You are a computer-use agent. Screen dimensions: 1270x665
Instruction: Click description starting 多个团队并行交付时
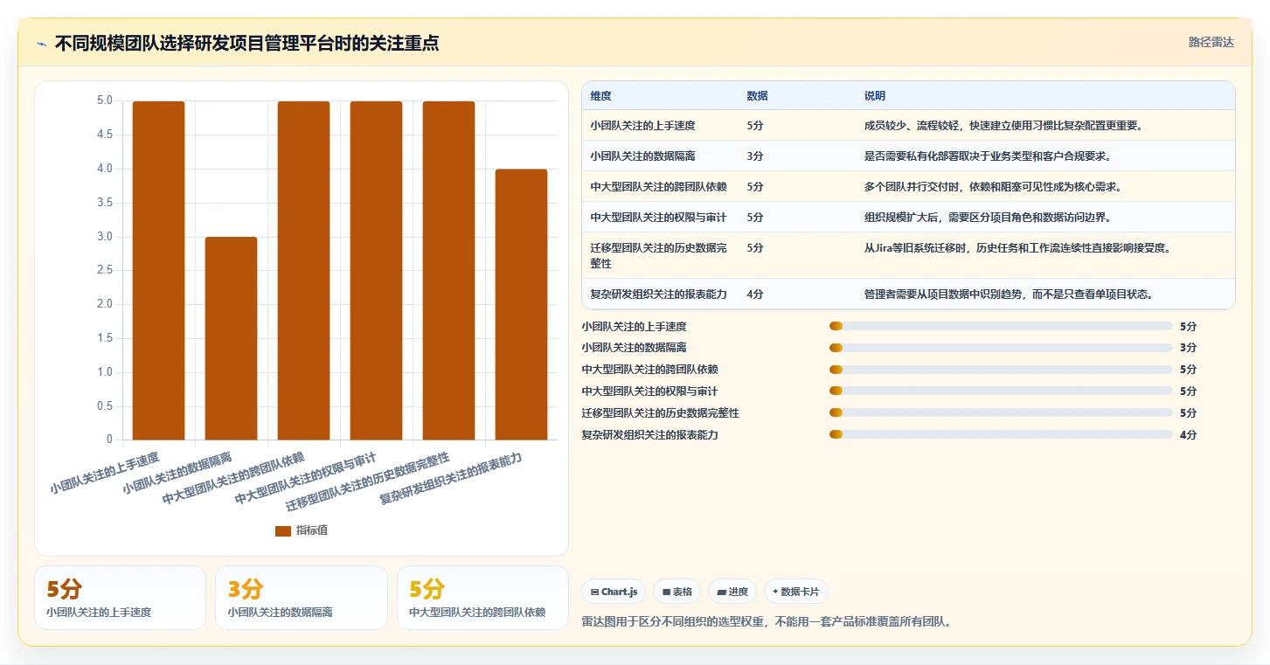tap(992, 187)
